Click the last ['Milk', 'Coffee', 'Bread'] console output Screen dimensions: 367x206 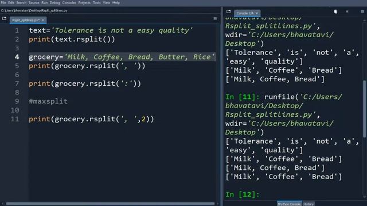click(283, 177)
